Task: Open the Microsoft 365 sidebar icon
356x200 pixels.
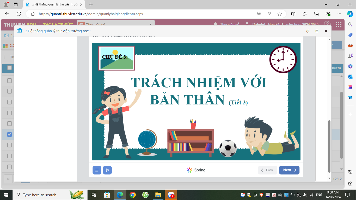Action: [x=350, y=66]
